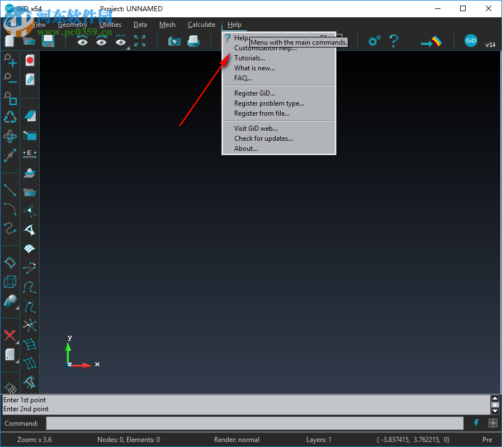Viewport: 502px width, 447px height.
Task: Click the intersecting lines star icon
Action: [30, 325]
